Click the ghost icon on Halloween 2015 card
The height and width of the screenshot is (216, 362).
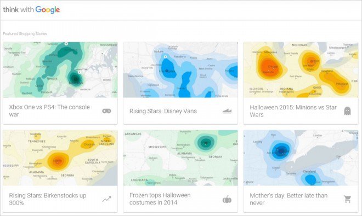[347, 111]
